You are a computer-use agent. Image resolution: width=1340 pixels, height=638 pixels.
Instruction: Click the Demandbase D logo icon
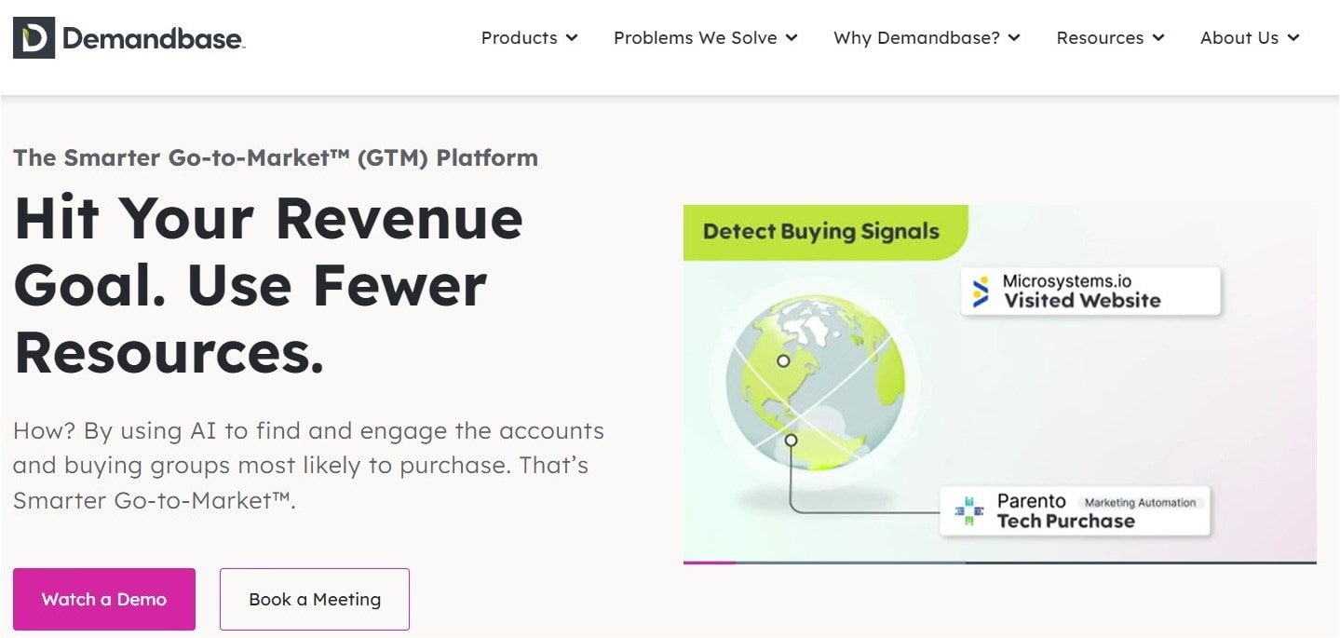(x=34, y=38)
